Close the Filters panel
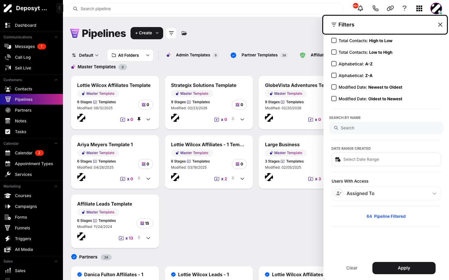Screen dimensions: 449x280 440,25
